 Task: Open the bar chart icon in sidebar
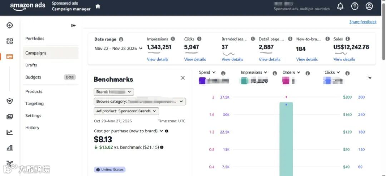click(x=10, y=148)
